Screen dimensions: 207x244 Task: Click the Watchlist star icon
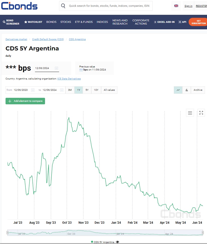pos(26,22)
